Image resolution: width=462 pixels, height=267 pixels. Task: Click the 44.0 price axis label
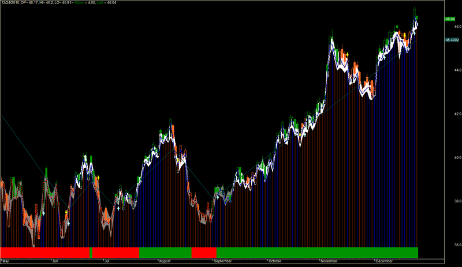tap(458, 70)
